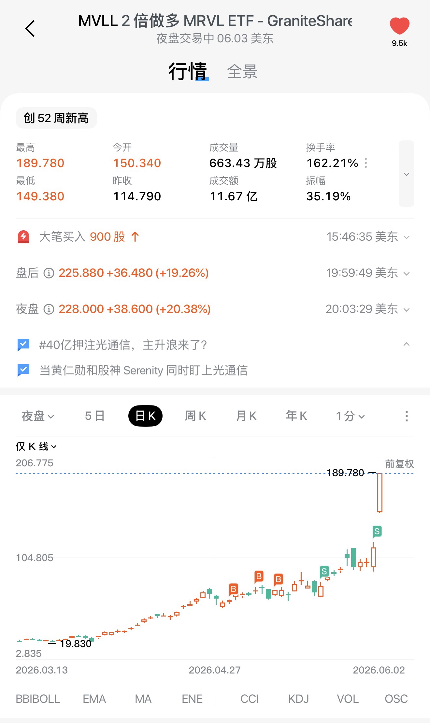Image resolution: width=430 pixels, height=723 pixels.
Task: Tap the 成交量 value 663.43 万股
Action: pos(243,163)
